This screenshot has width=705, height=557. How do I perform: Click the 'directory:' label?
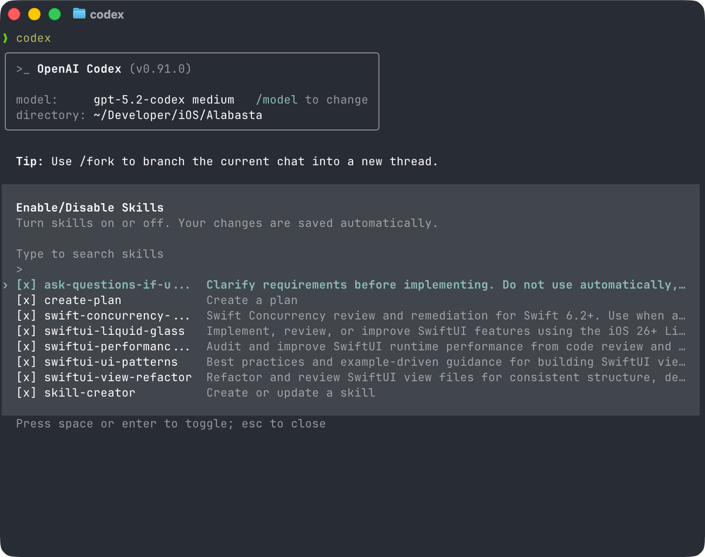[x=51, y=115]
